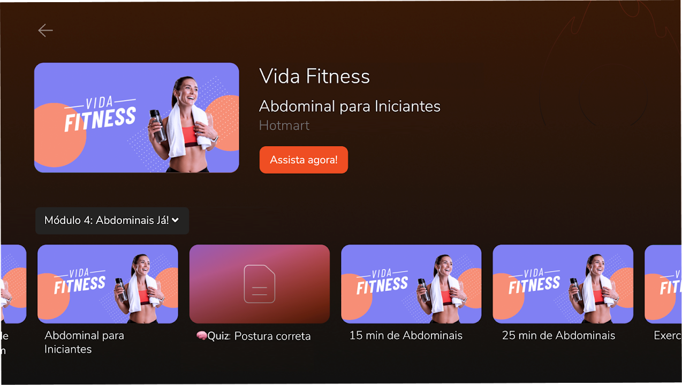
Task: Click the Vida Fitness course title
Action: pos(314,76)
